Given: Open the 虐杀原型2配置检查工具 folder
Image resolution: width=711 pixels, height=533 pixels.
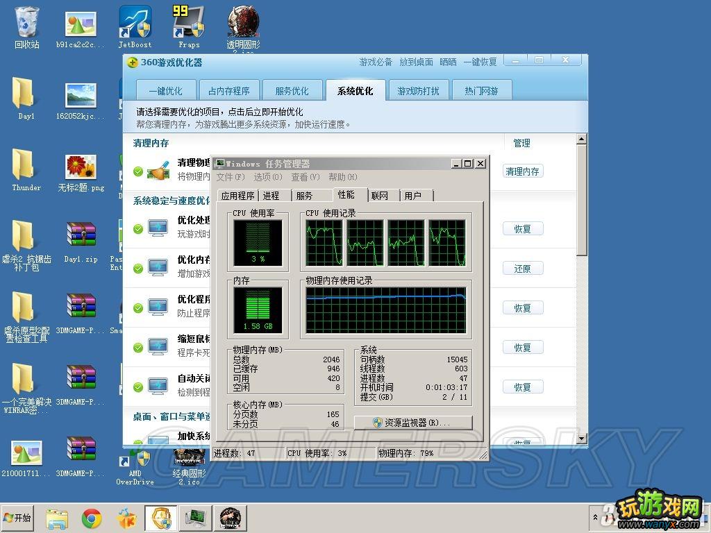Looking at the screenshot, I should tap(26, 316).
